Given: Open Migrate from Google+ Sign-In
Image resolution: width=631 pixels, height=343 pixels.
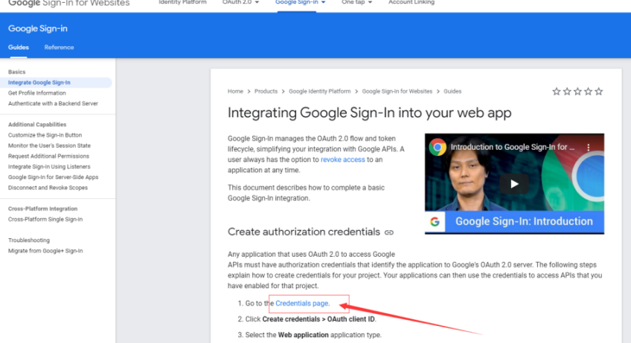Looking at the screenshot, I should (x=45, y=251).
